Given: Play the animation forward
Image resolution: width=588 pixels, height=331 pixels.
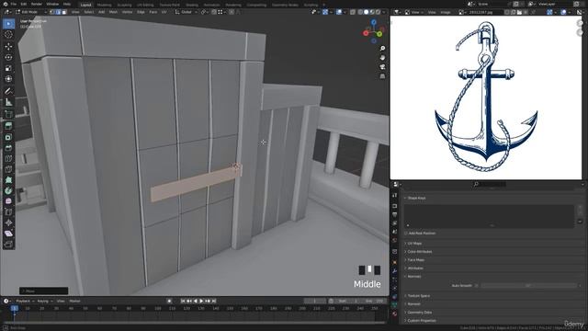Looking at the screenshot, I should [x=201, y=301].
